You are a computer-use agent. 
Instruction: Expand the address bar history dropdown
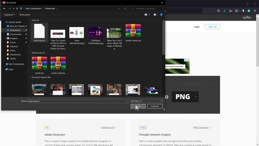(x=119, y=9)
